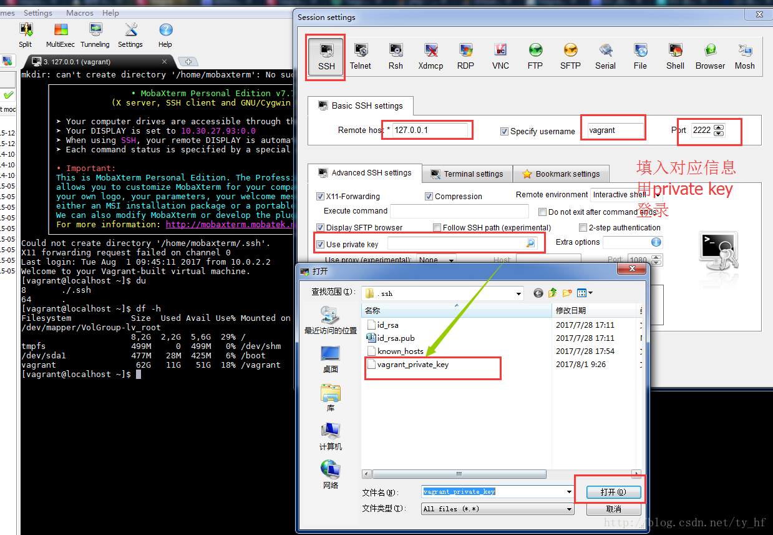The height and width of the screenshot is (535, 773).
Task: Open the Tunneling toolbar tool
Action: coord(95,35)
